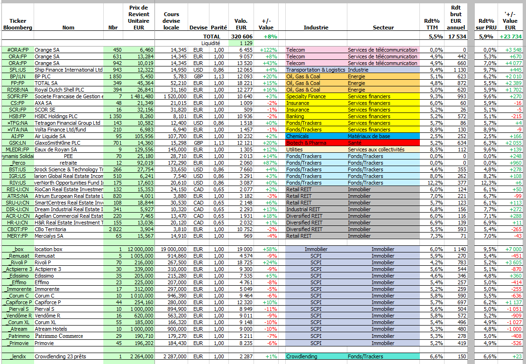Select the Rdt brut EUR annuel header
The width and height of the screenshot is (526, 364).
(456, 18)
